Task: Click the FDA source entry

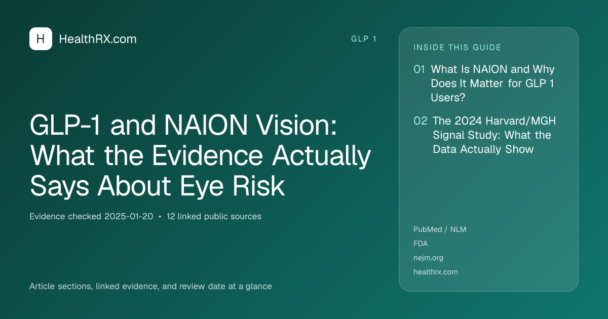Action: (x=421, y=244)
